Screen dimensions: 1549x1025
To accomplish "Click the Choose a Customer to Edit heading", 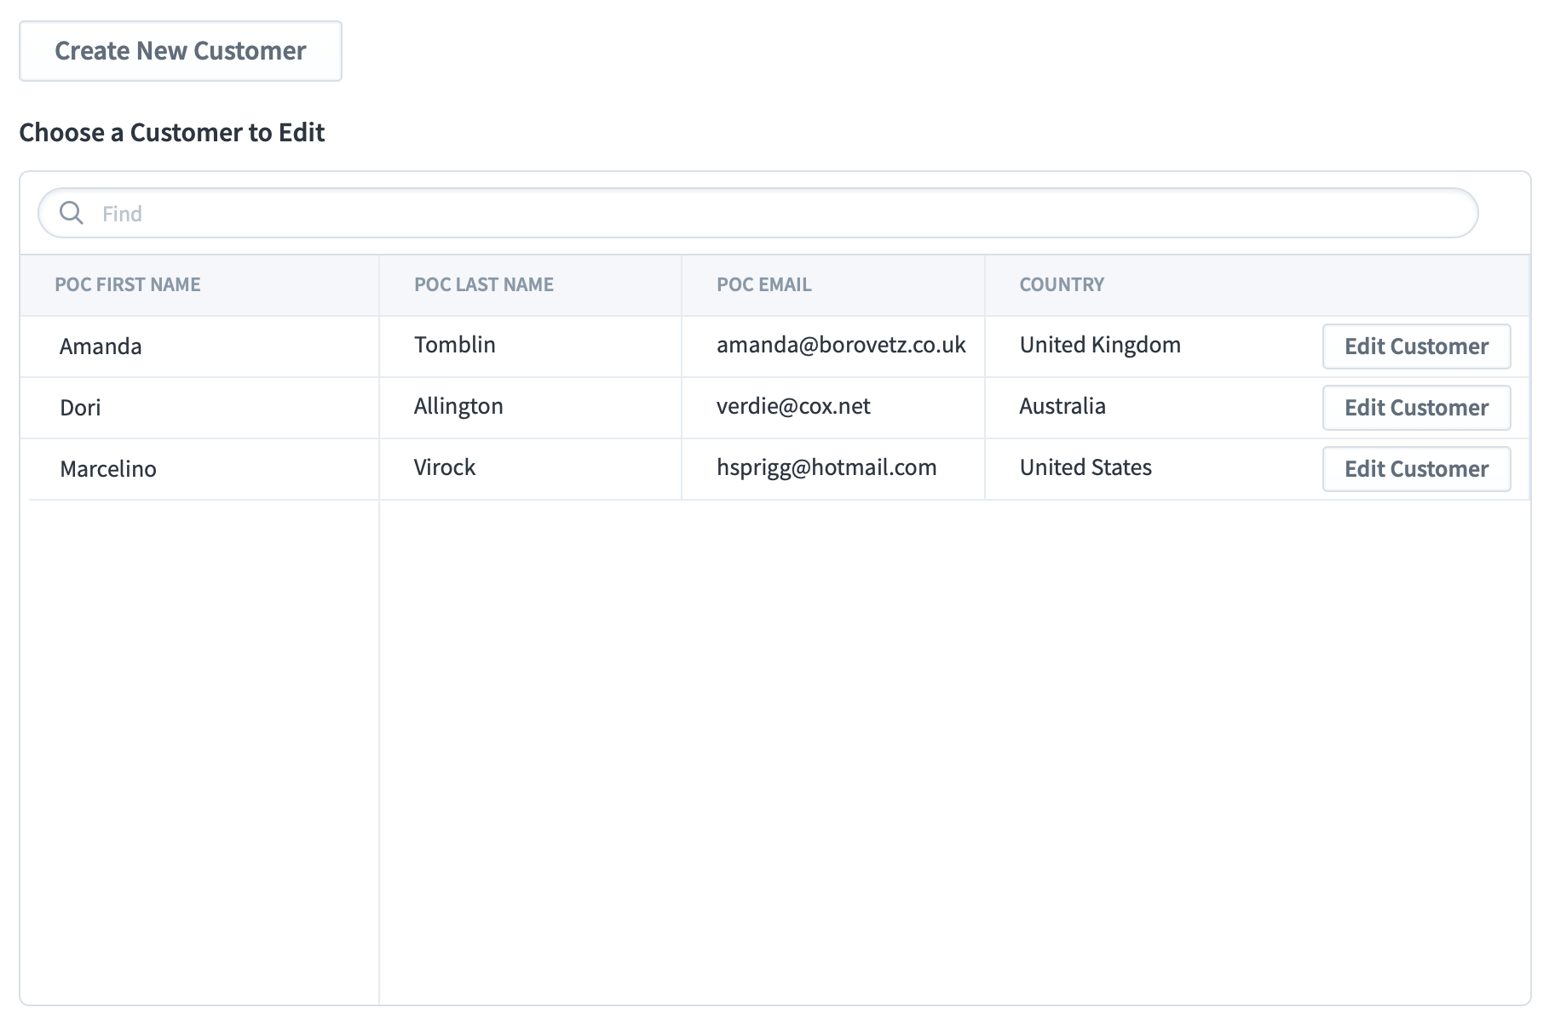I will [172, 133].
